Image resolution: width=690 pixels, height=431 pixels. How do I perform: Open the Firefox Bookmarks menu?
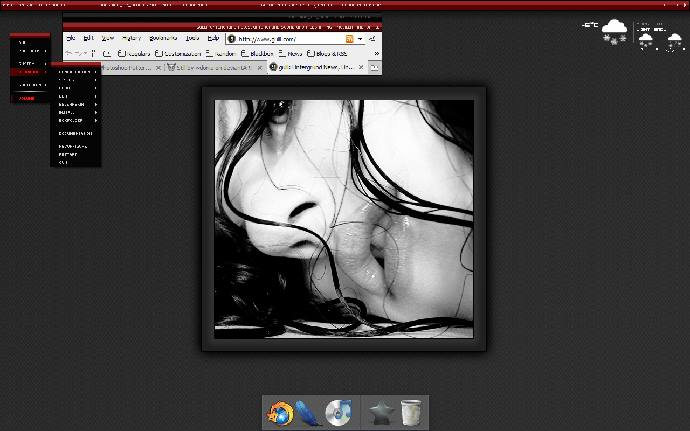pyautogui.click(x=163, y=38)
